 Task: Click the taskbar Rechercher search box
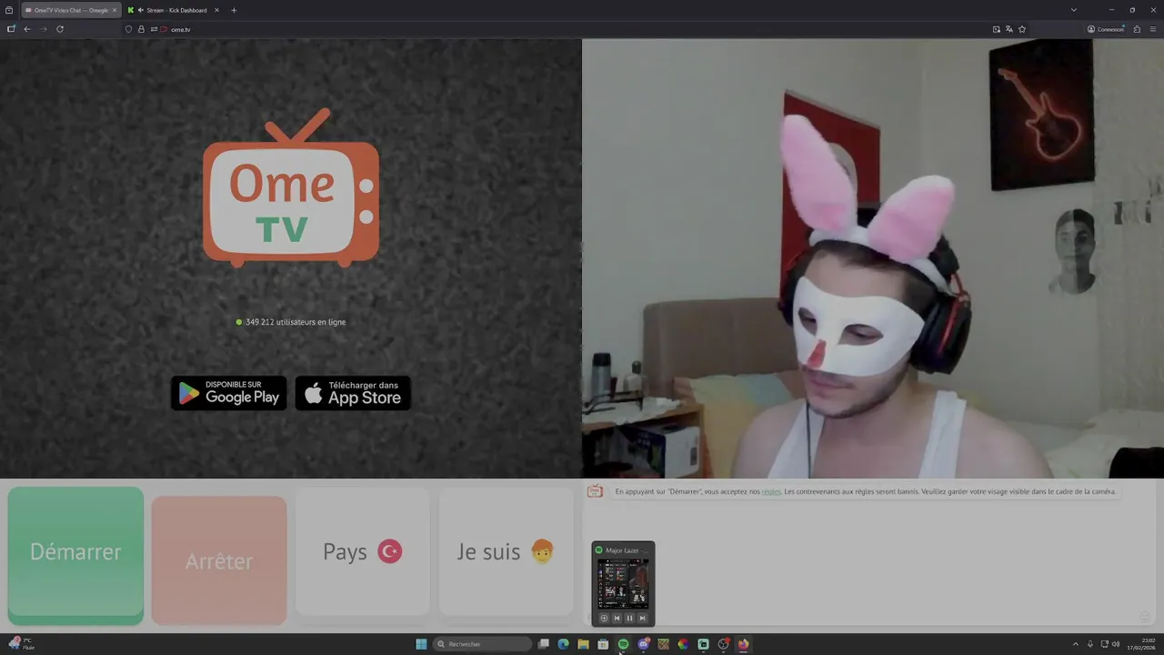482,644
